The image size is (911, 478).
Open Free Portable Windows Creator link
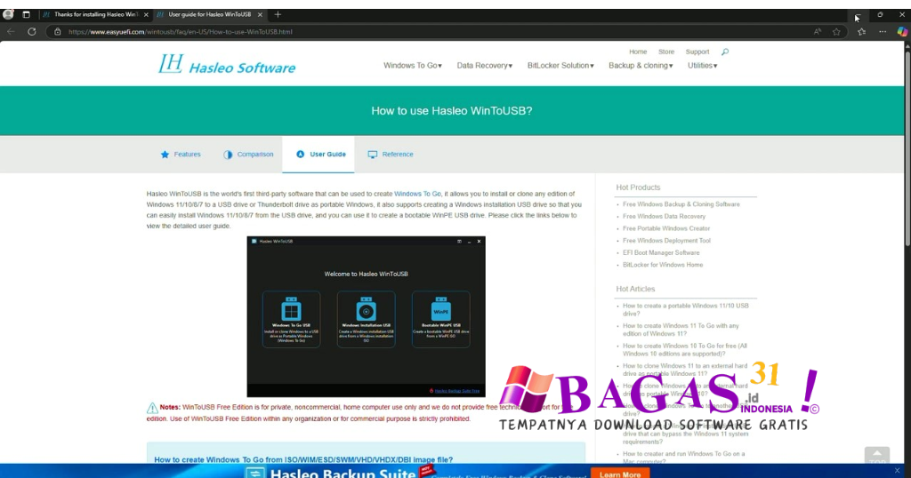666,228
